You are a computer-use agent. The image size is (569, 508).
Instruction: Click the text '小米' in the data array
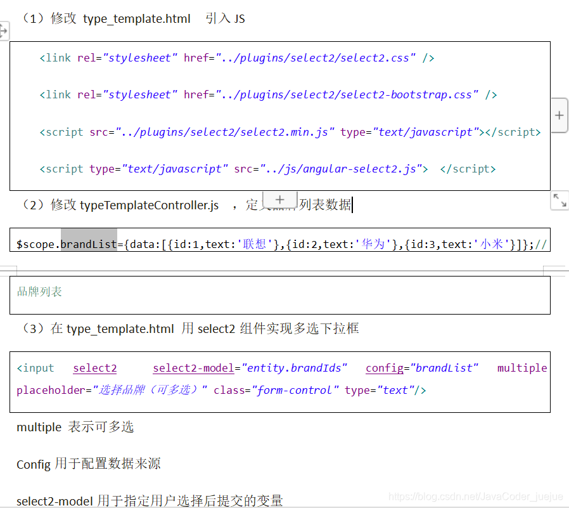(x=491, y=244)
